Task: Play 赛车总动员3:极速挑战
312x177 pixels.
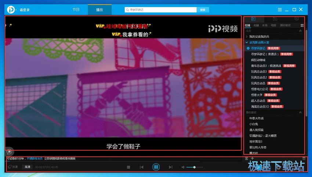Action: [x=266, y=66]
